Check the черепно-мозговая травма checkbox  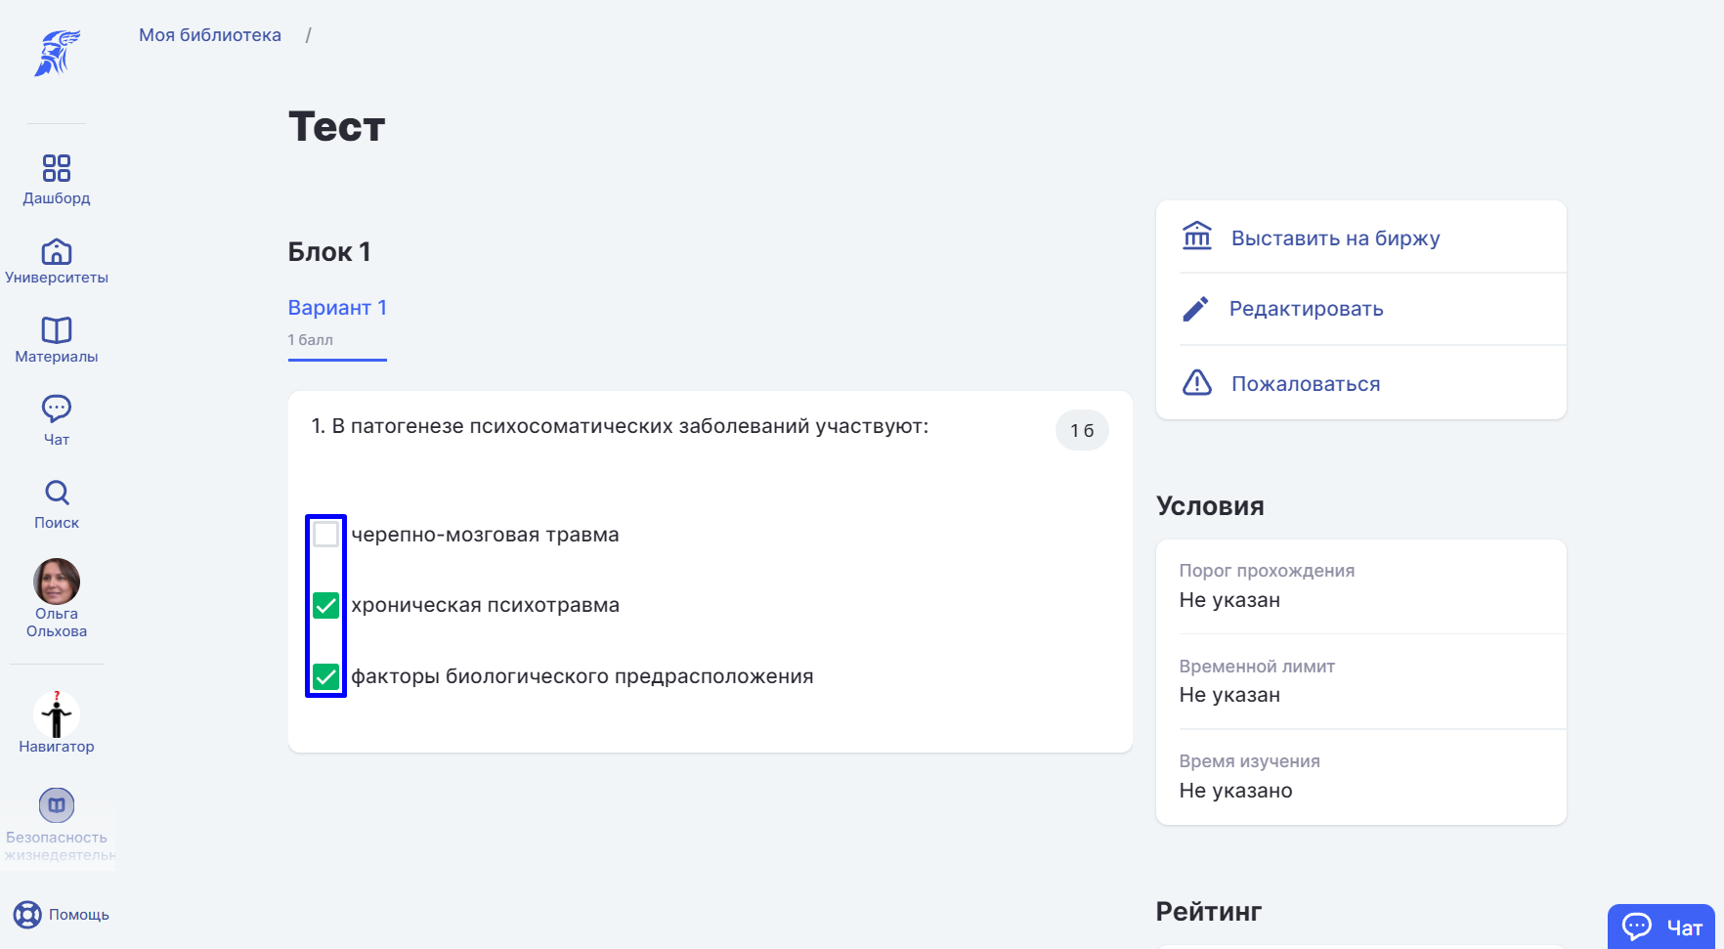point(326,535)
